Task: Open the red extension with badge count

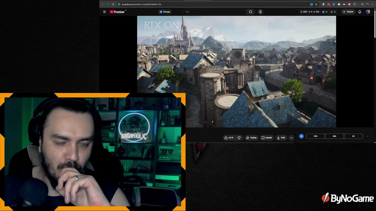Action: pos(329,4)
